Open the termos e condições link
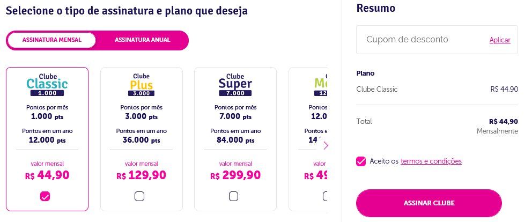 431,161
